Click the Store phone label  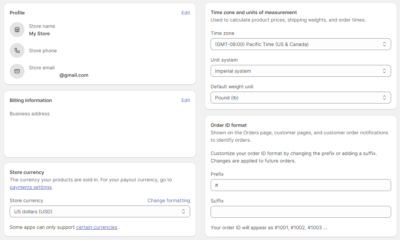pyautogui.click(x=43, y=51)
